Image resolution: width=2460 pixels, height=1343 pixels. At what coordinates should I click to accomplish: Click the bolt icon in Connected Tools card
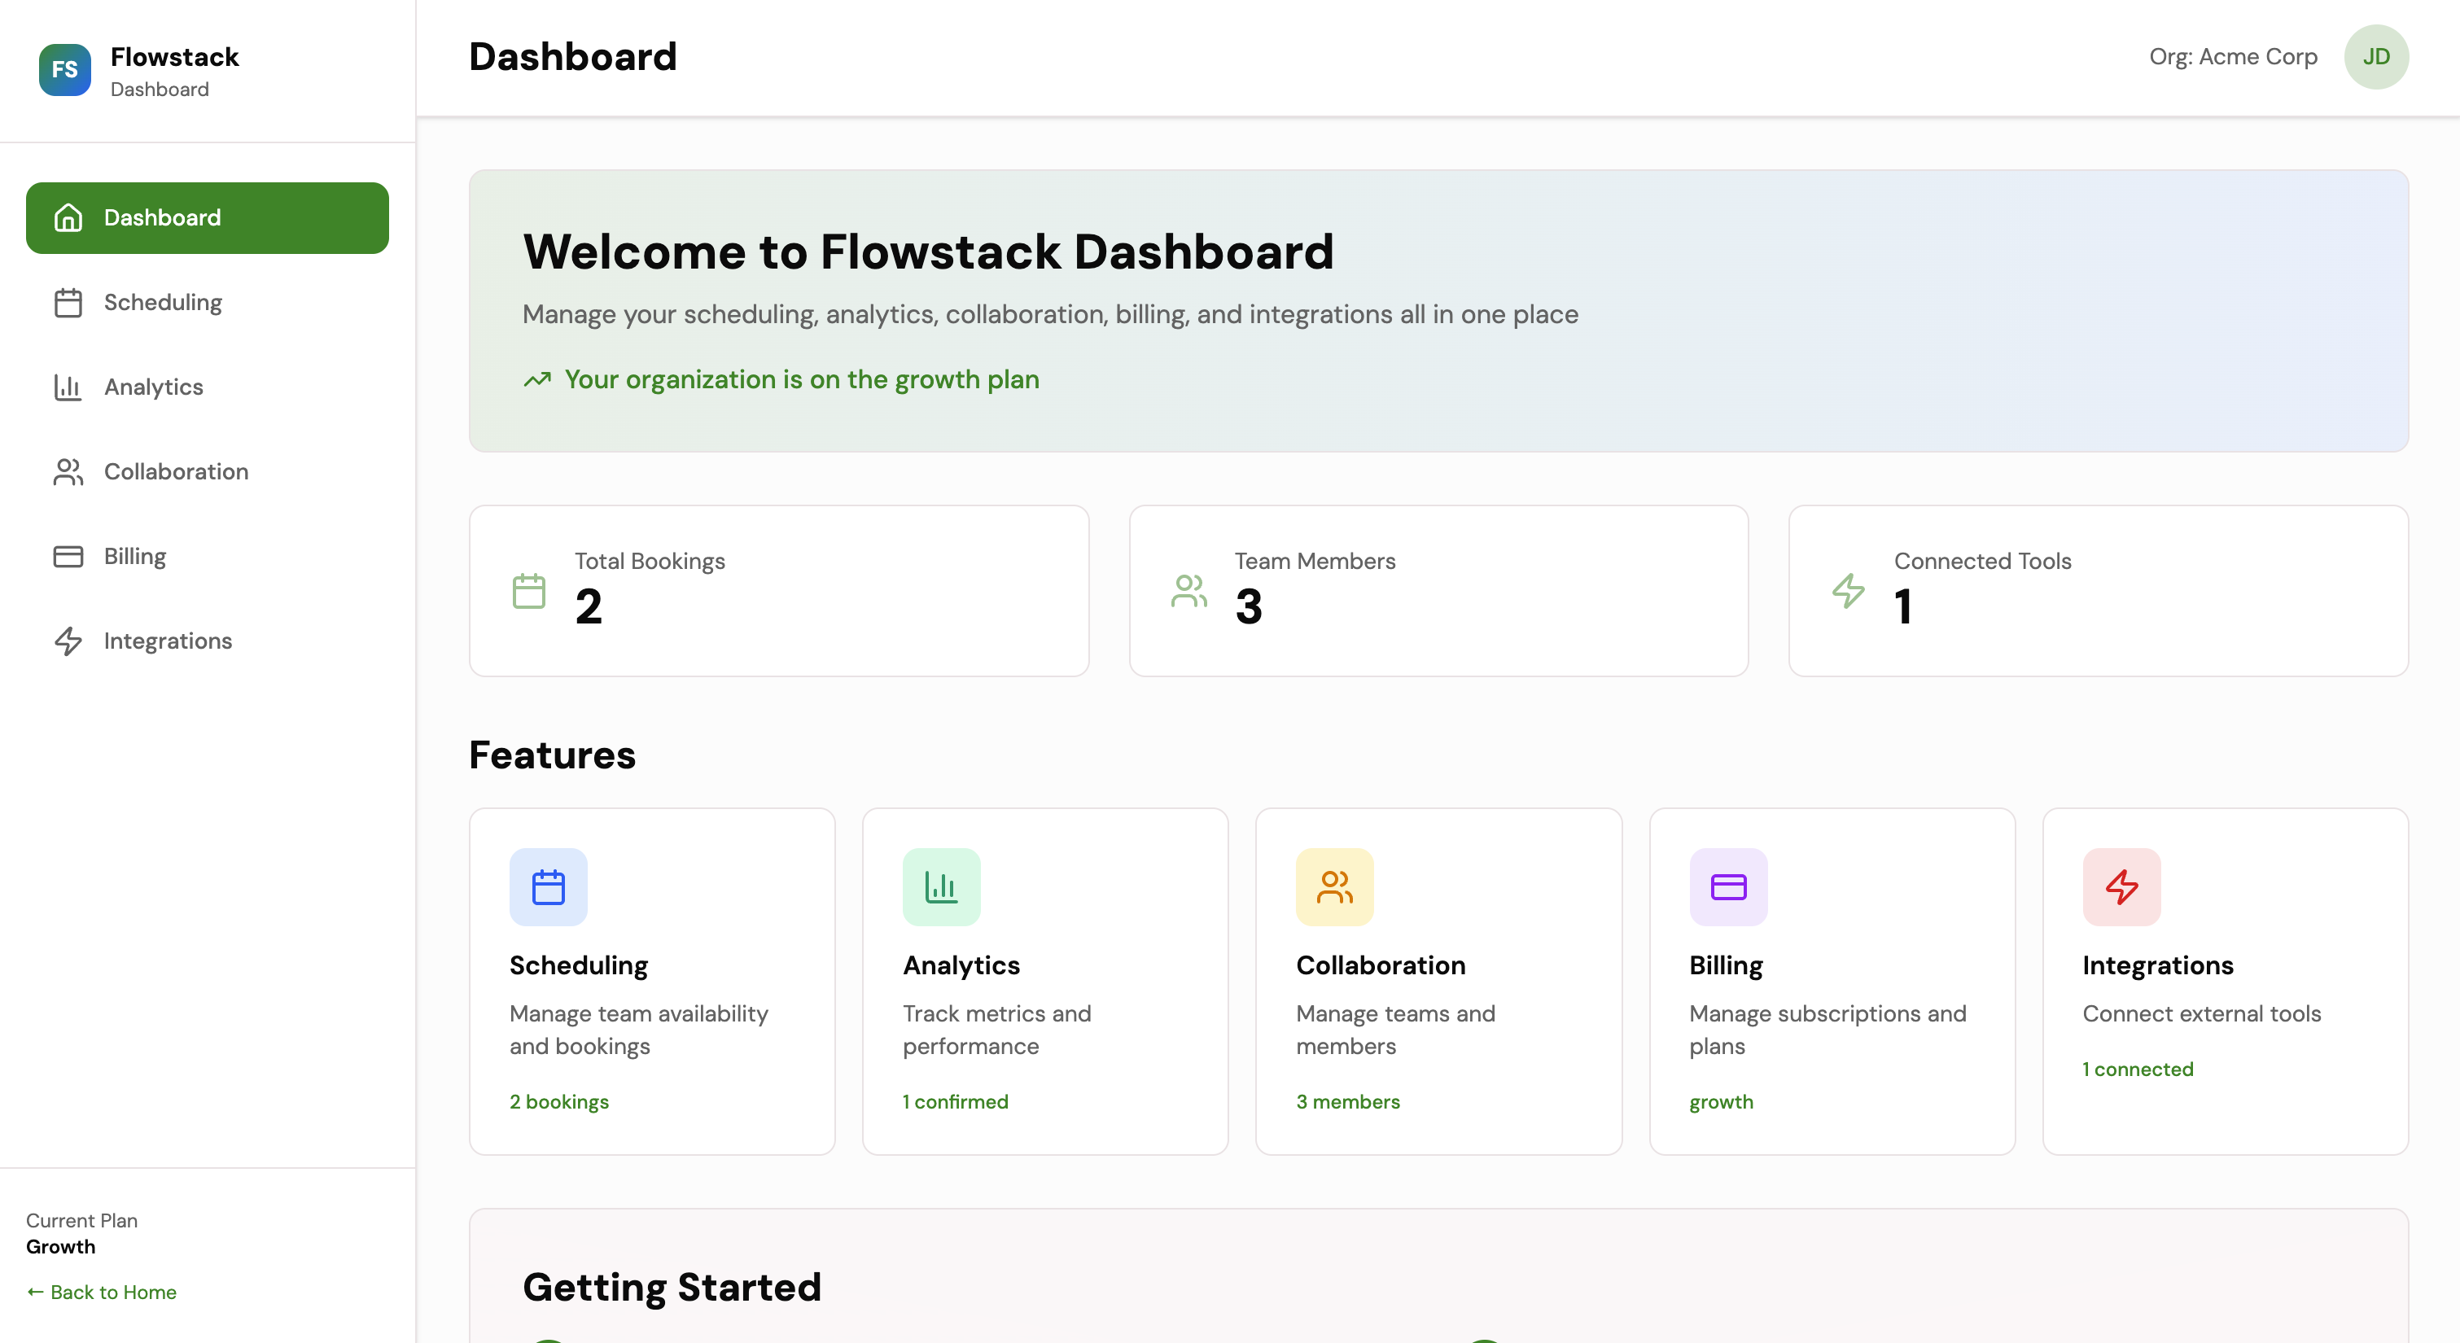[x=1849, y=591]
